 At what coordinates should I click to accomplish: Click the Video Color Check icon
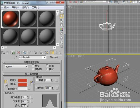pos(62,29)
